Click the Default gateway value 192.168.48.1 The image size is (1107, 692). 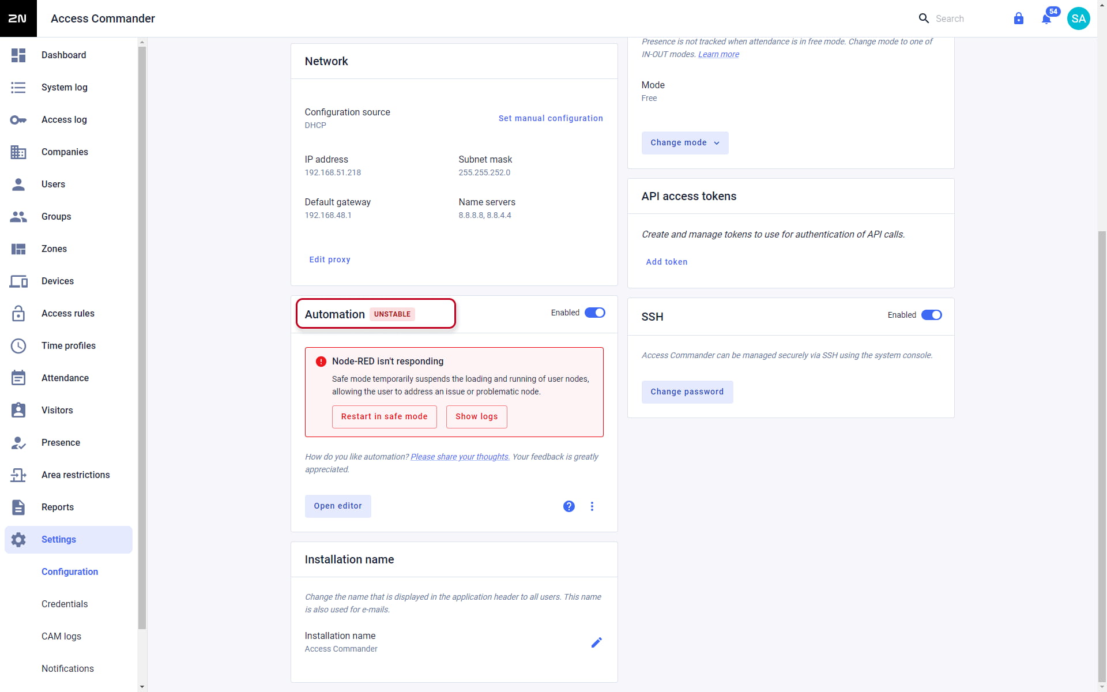tap(328, 215)
